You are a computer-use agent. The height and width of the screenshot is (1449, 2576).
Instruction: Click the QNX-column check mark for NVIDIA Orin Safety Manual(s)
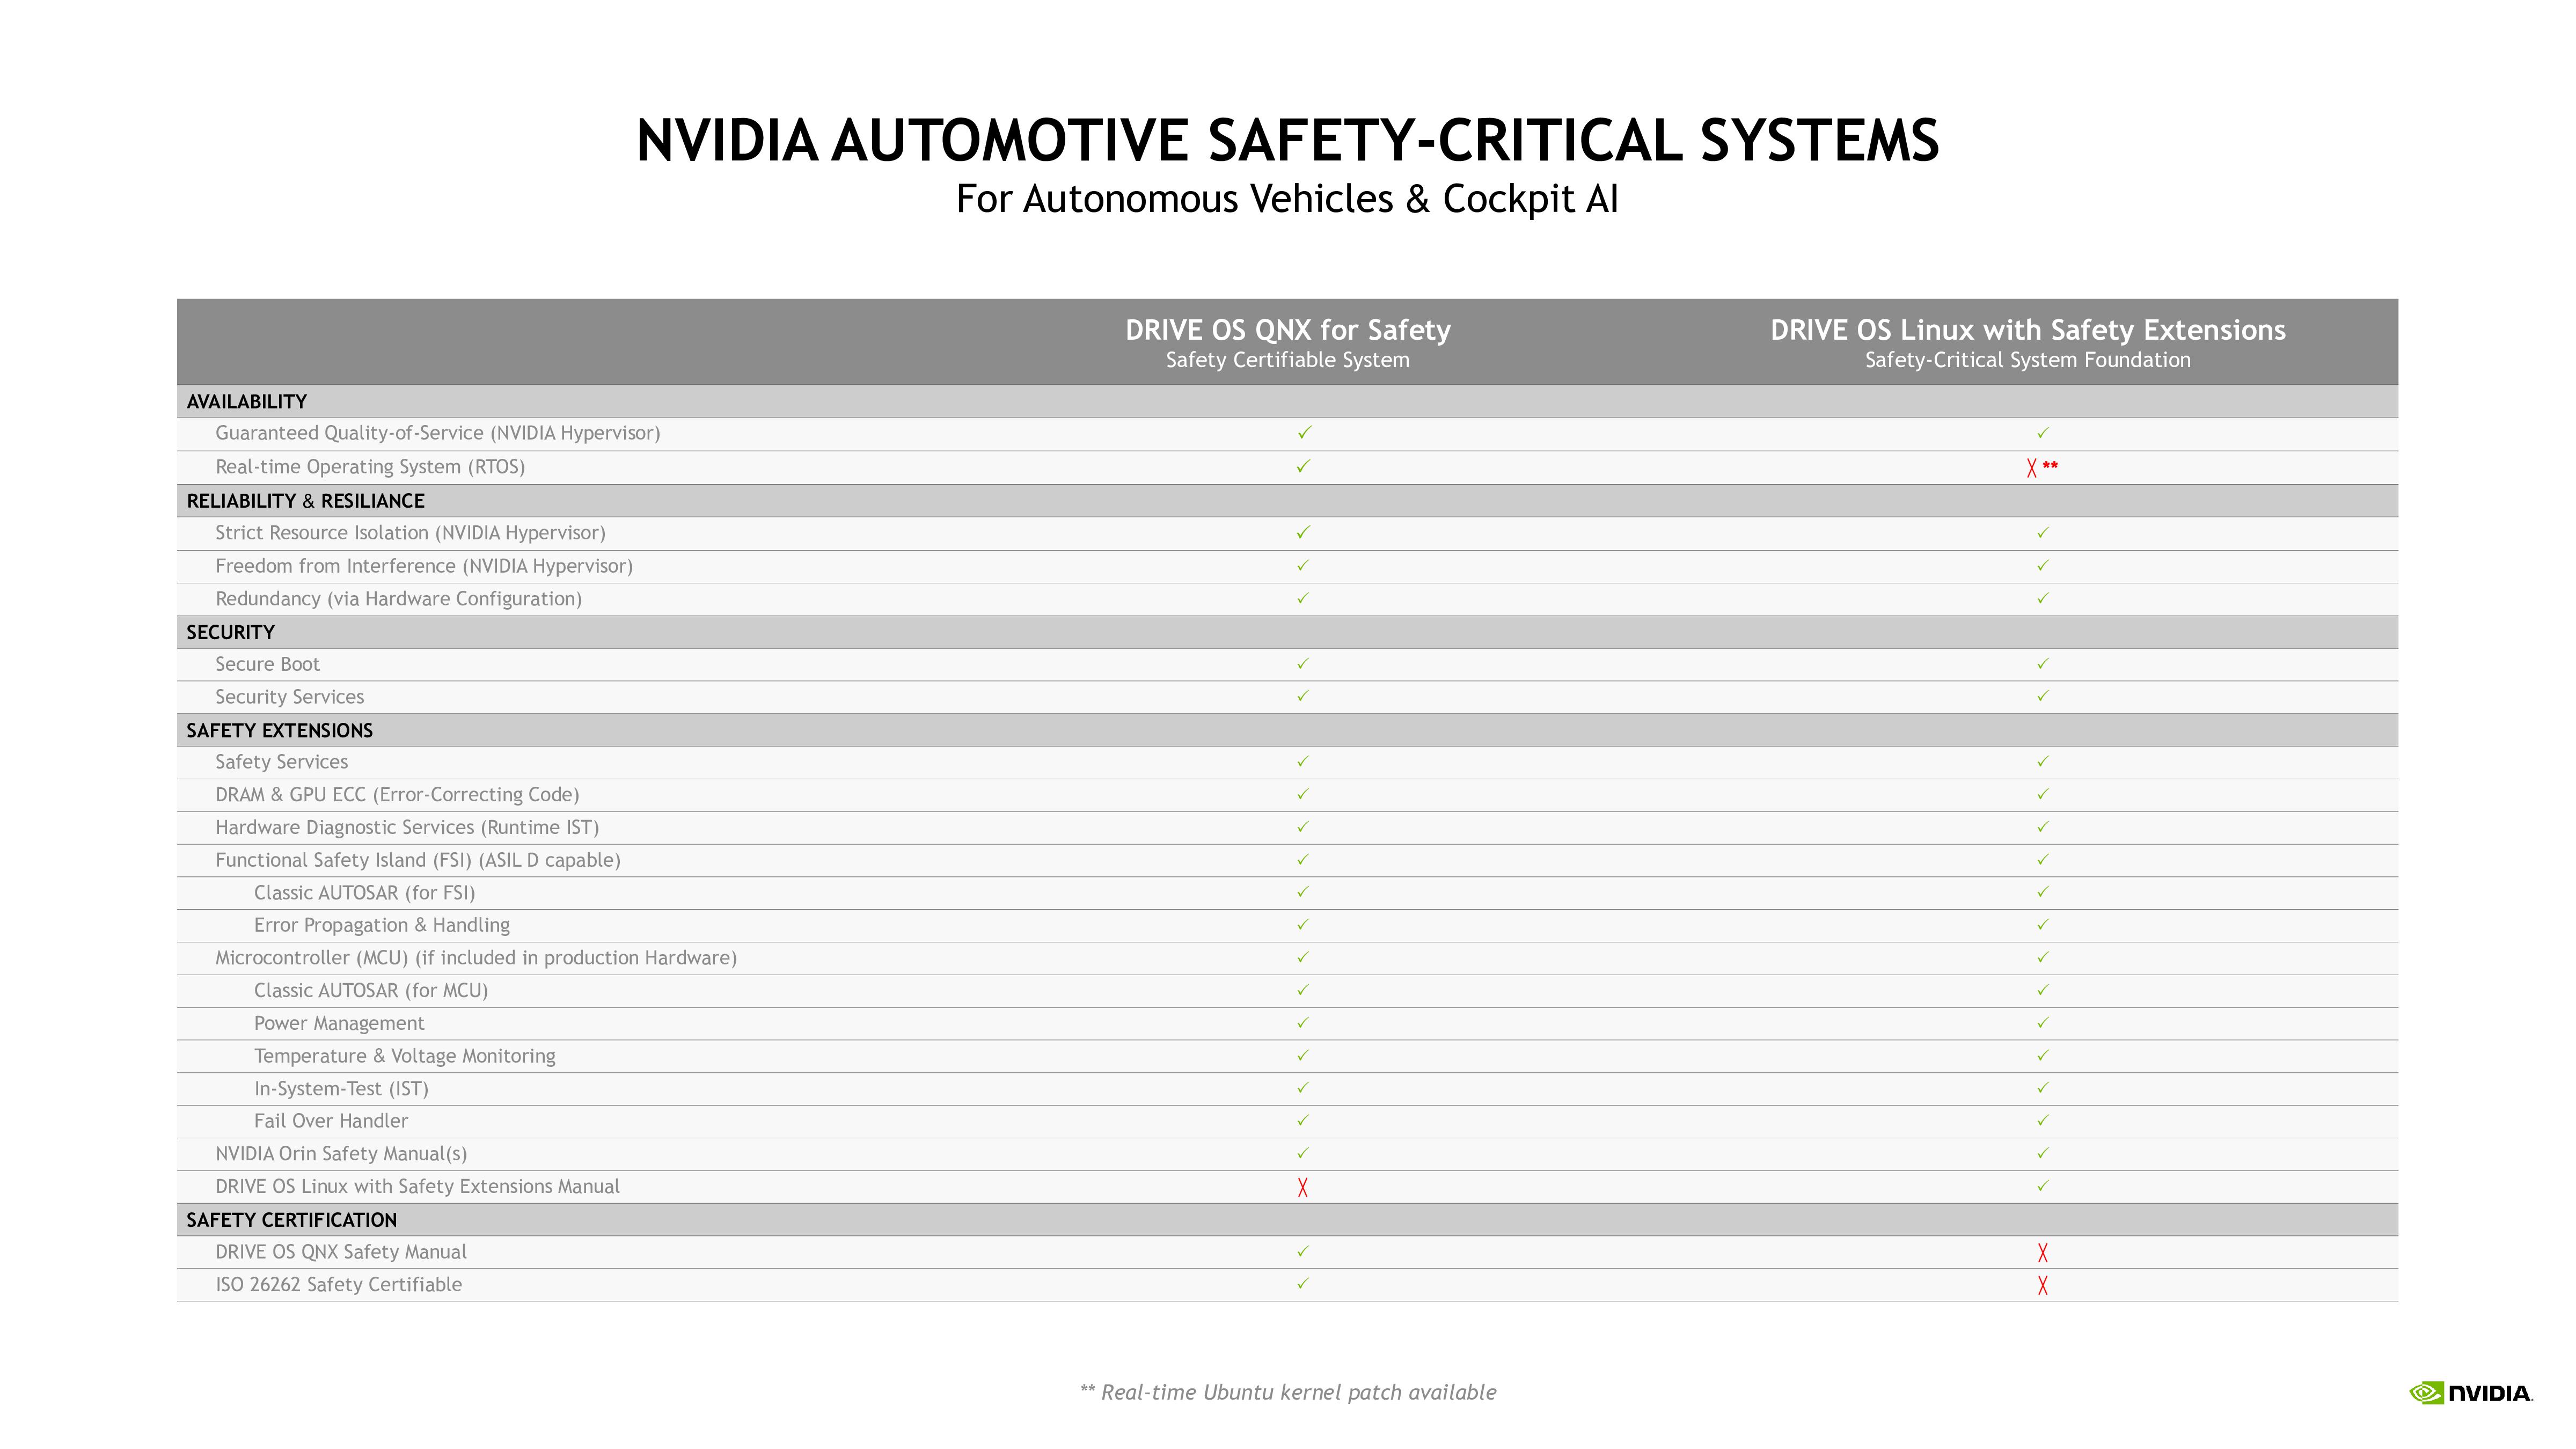(1303, 1153)
